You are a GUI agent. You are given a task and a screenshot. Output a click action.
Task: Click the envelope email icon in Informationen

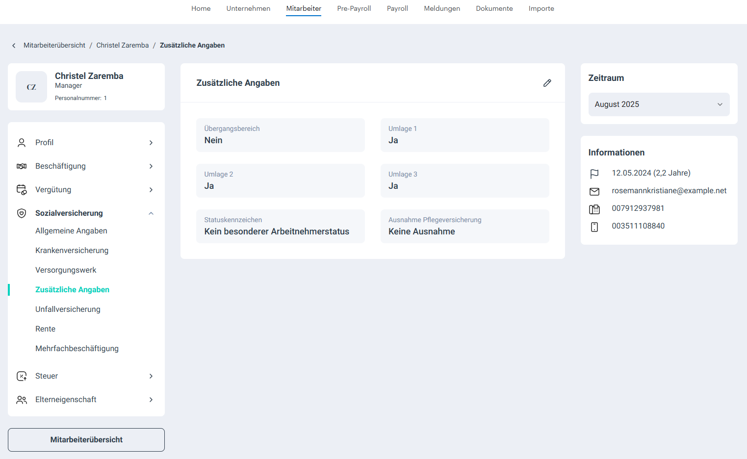(x=594, y=191)
